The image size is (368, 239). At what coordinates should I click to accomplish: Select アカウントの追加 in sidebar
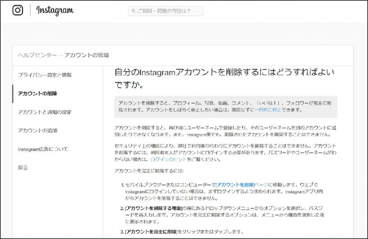[38, 131]
